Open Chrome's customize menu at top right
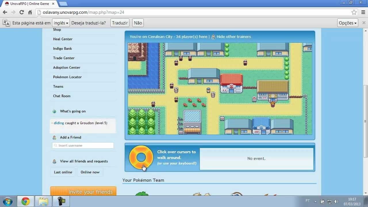368x207 pixels. [x=363, y=12]
